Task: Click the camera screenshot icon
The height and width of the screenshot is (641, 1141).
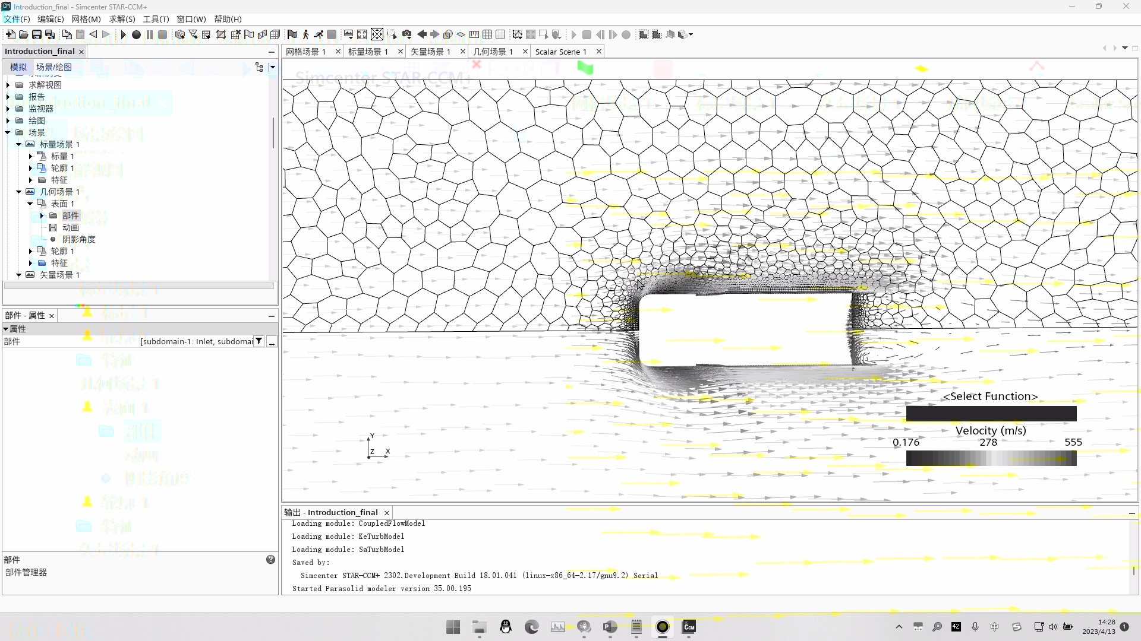Action: [406, 34]
